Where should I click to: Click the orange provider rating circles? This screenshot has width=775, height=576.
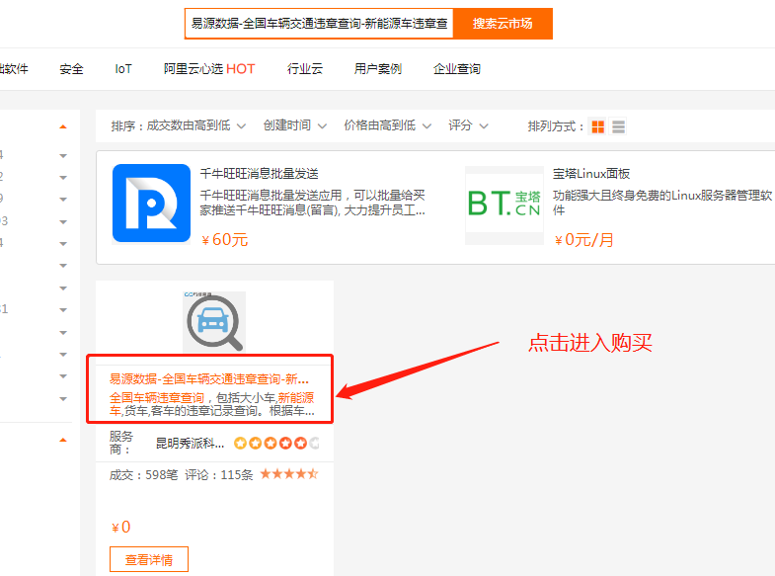[276, 443]
